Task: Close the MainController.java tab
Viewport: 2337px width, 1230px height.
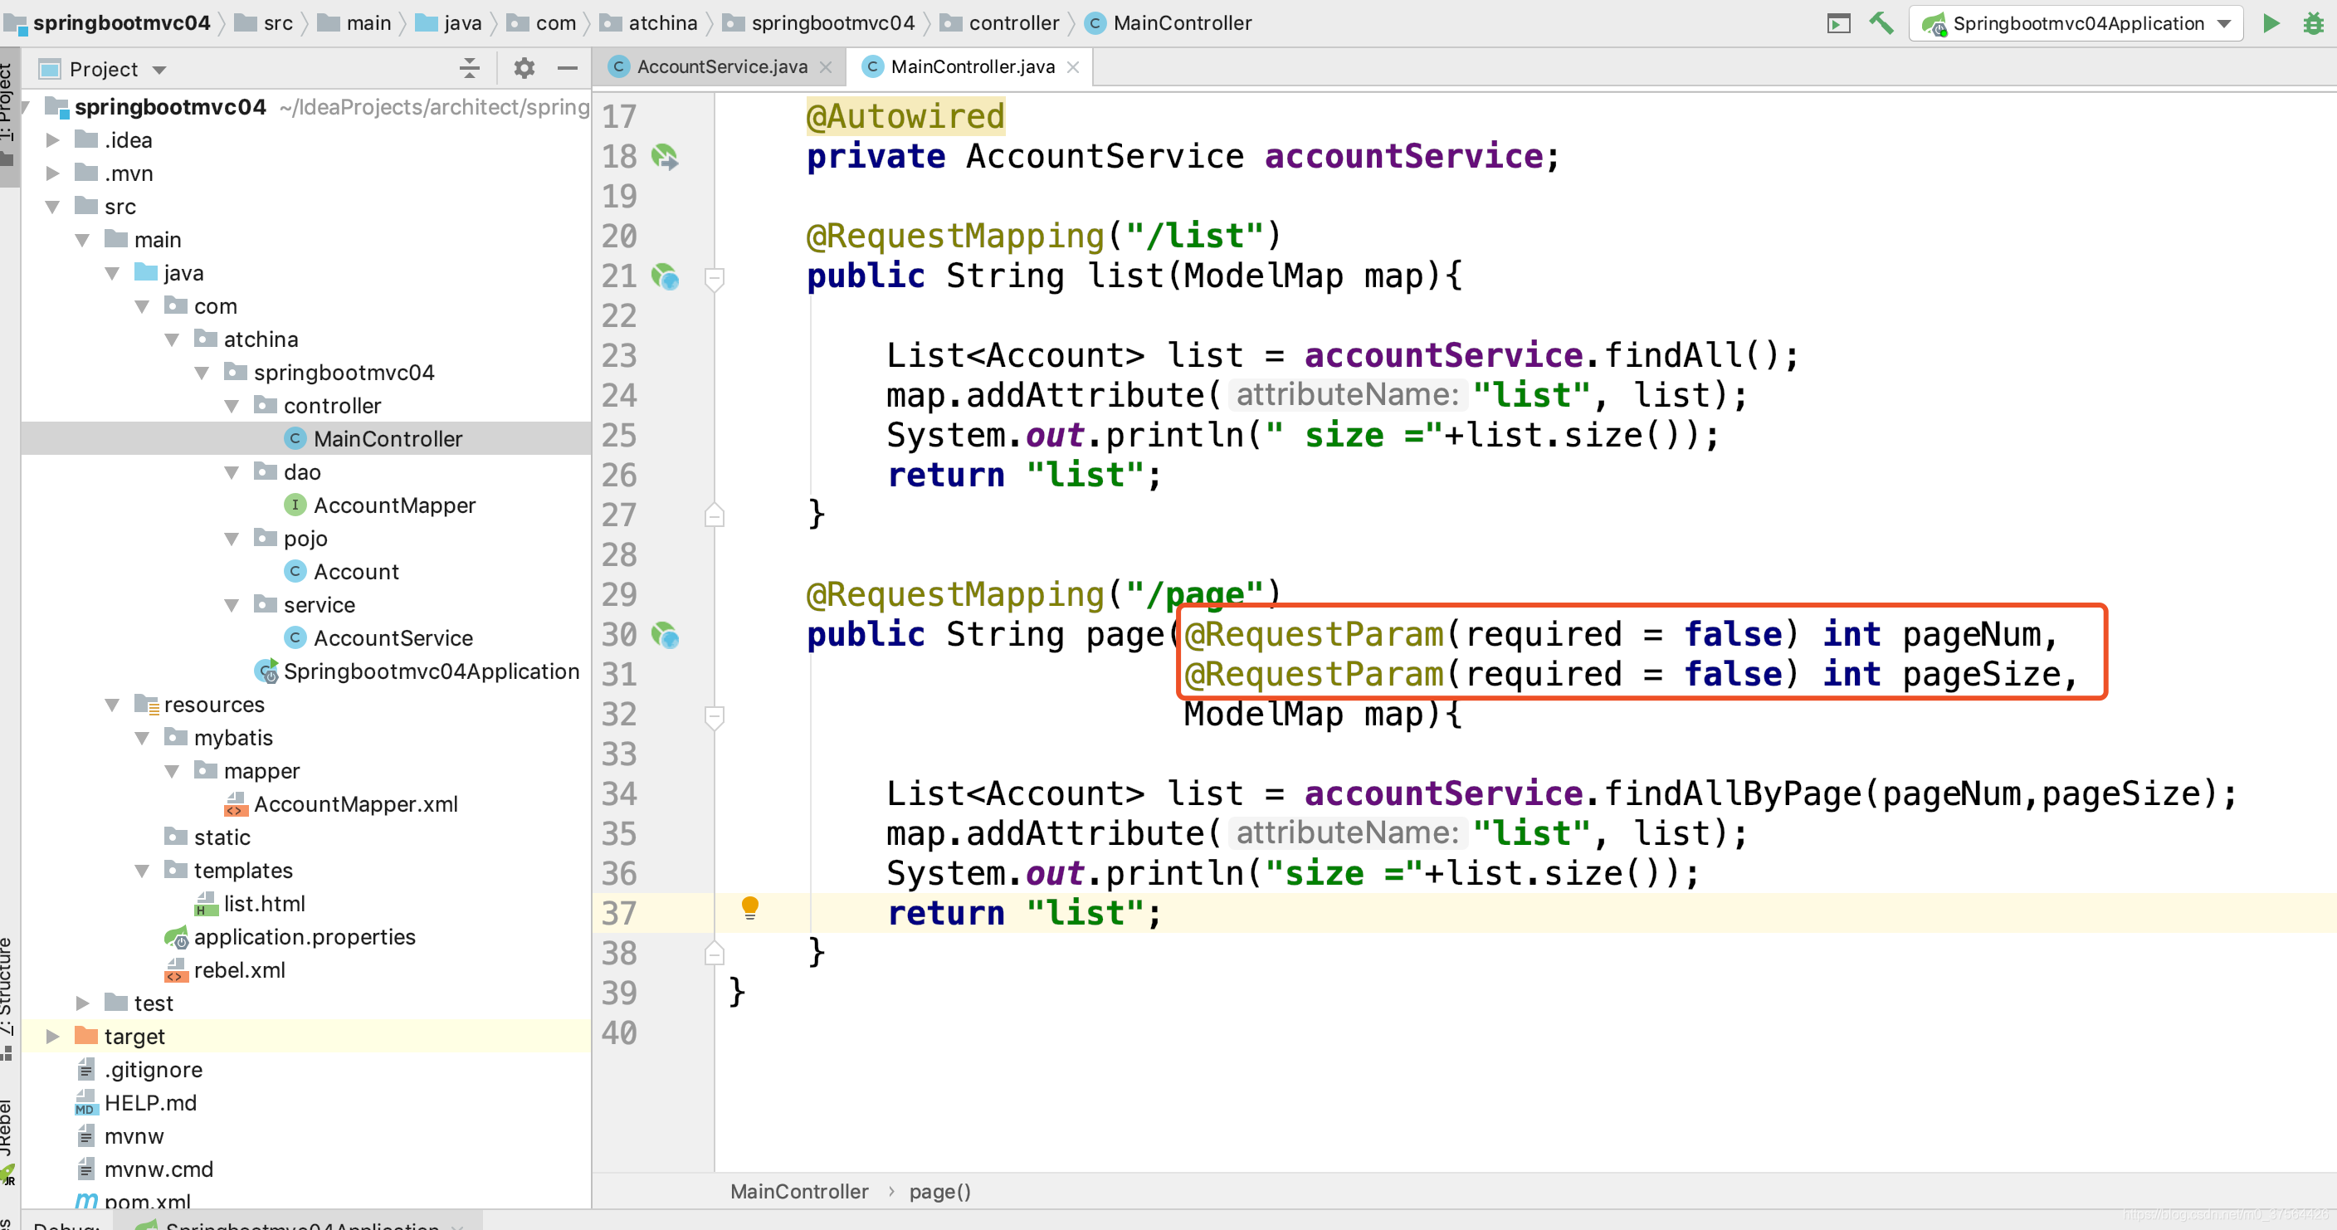Action: coord(1072,67)
